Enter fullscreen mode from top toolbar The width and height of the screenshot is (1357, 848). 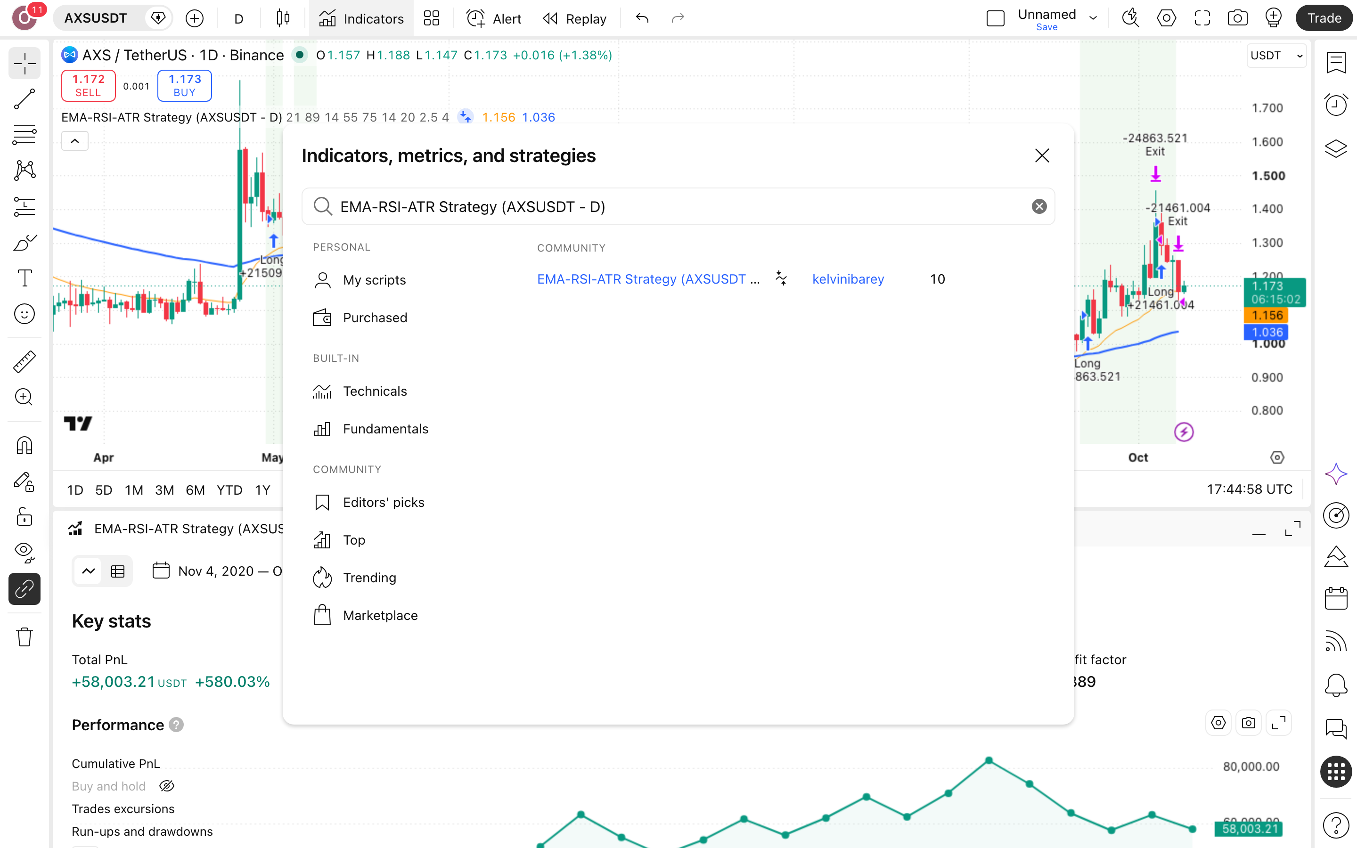click(1202, 18)
